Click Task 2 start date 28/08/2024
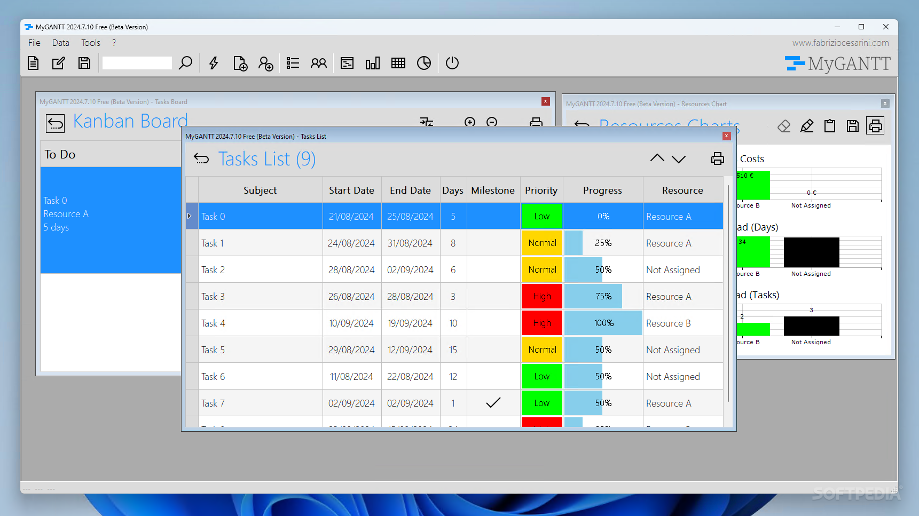 pyautogui.click(x=351, y=270)
